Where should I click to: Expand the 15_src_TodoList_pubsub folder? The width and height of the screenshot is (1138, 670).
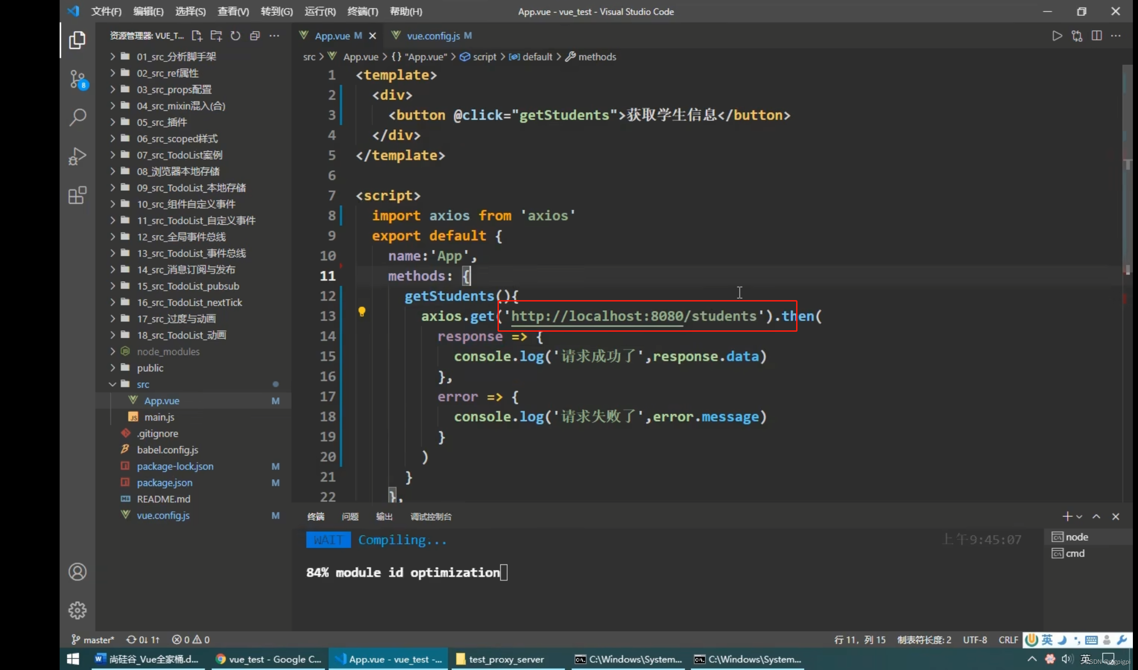tap(194, 286)
